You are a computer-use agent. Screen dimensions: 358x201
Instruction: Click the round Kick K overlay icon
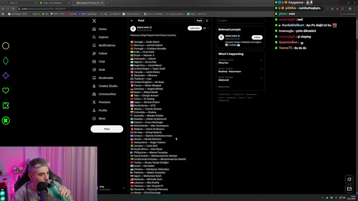click(x=6, y=121)
